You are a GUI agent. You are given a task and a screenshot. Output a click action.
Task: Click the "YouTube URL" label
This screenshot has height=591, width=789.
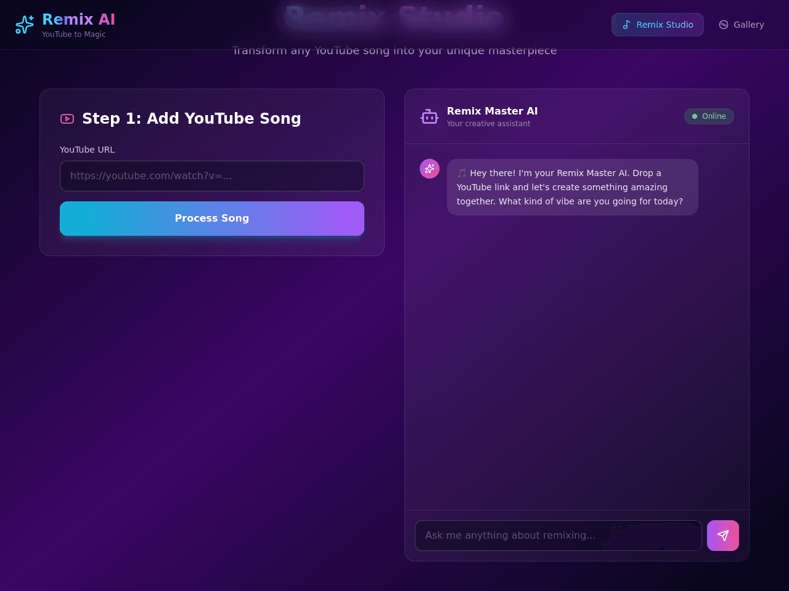click(87, 150)
